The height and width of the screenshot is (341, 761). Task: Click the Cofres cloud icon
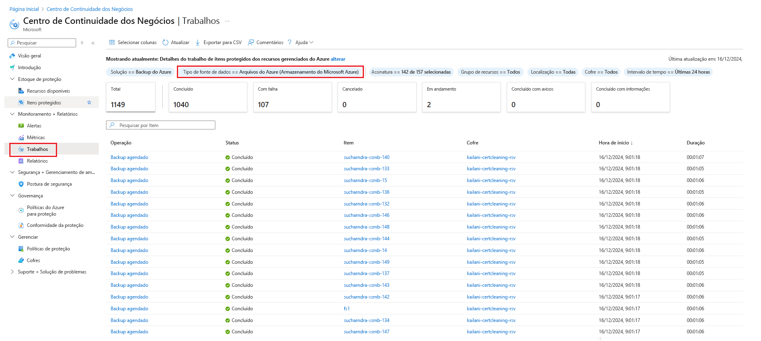point(21,261)
